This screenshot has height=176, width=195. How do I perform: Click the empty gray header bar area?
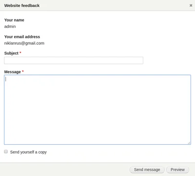(114, 5)
